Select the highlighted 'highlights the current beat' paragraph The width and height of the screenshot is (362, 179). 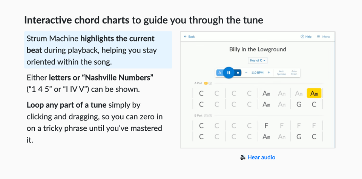pyautogui.click(x=98, y=50)
